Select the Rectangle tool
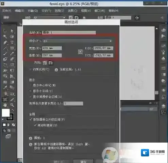This screenshot has height=163, width=168. pos(12,48)
